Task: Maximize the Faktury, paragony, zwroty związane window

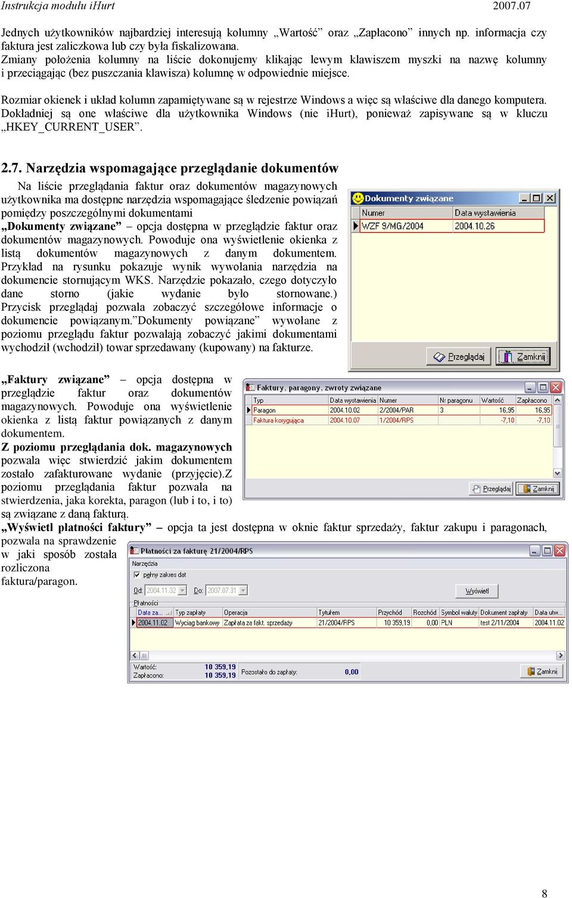Action: [x=542, y=387]
